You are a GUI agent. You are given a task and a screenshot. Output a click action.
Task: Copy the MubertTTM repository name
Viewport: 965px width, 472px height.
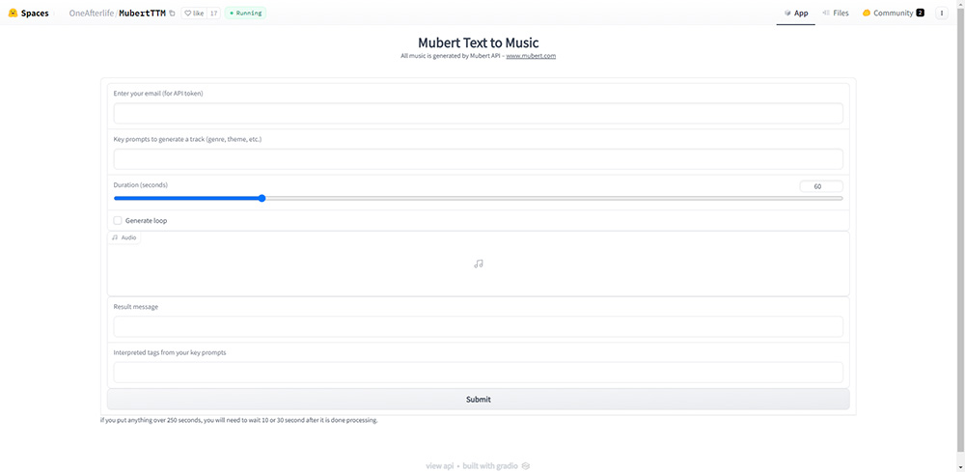click(x=172, y=14)
